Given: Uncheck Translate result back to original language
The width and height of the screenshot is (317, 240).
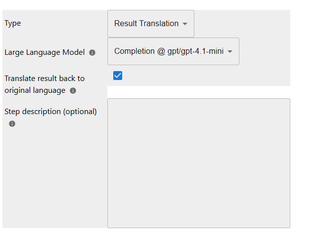Looking at the screenshot, I should click(118, 76).
